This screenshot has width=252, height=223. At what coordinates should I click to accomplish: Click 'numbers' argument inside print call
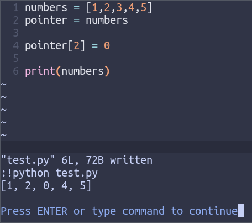82,71
